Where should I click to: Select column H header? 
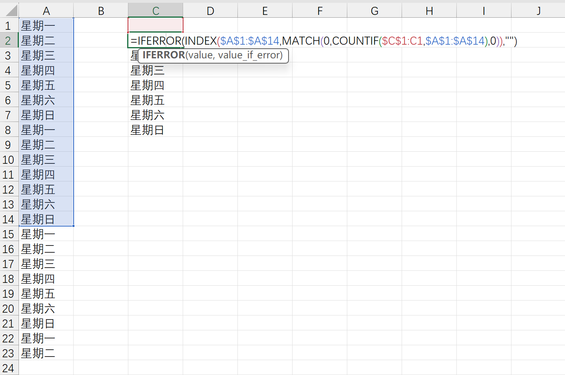coord(429,11)
